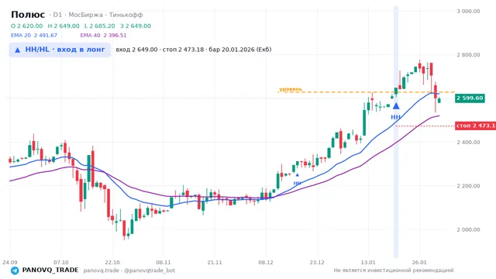Click the Telegram logo icon
The image size is (496, 279).
click(15, 270)
